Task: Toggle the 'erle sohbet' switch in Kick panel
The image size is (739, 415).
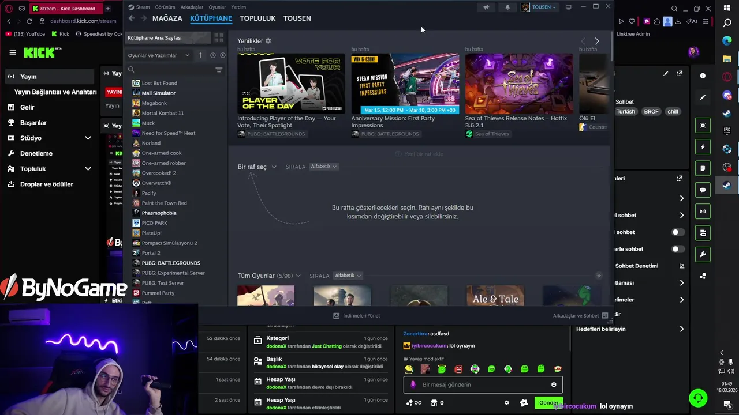Action: (678, 249)
